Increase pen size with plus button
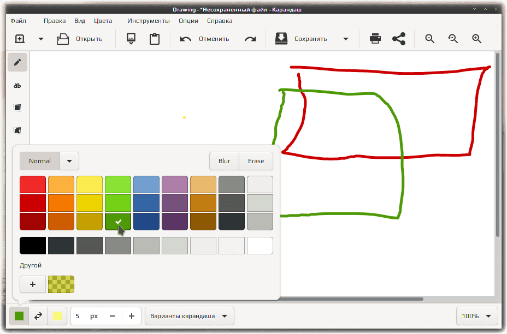The height and width of the screenshot is (334, 507). (132, 316)
